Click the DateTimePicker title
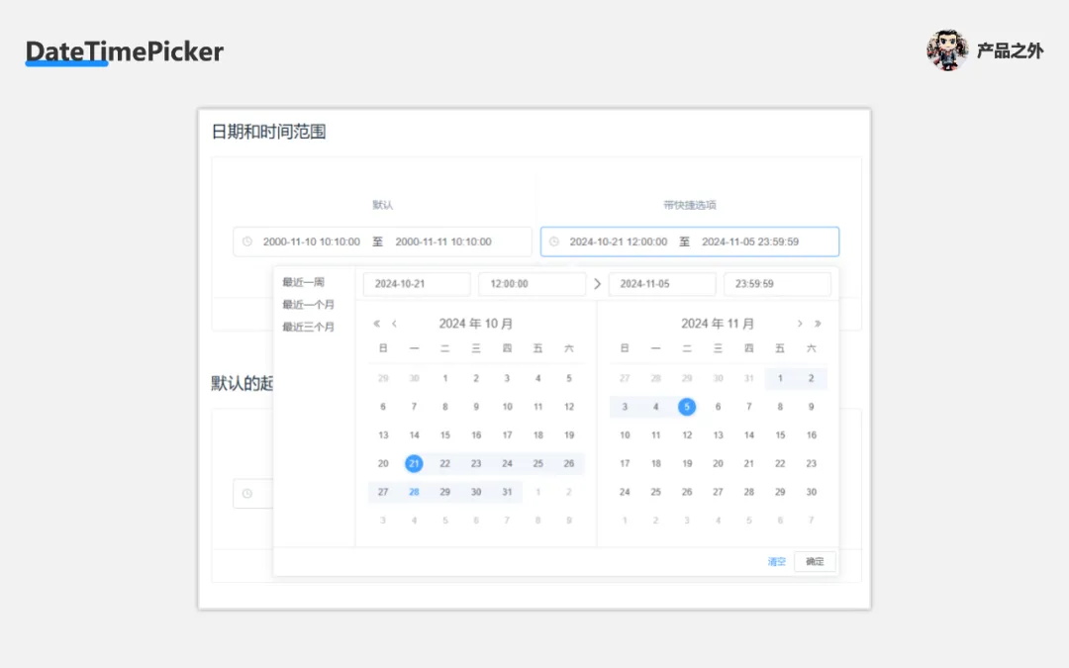 pyautogui.click(x=125, y=51)
